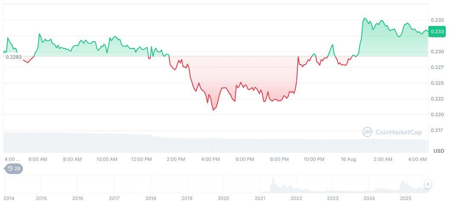The width and height of the screenshot is (456, 203).
Task: Click the 0.220 price axis label
Action: (x=437, y=114)
